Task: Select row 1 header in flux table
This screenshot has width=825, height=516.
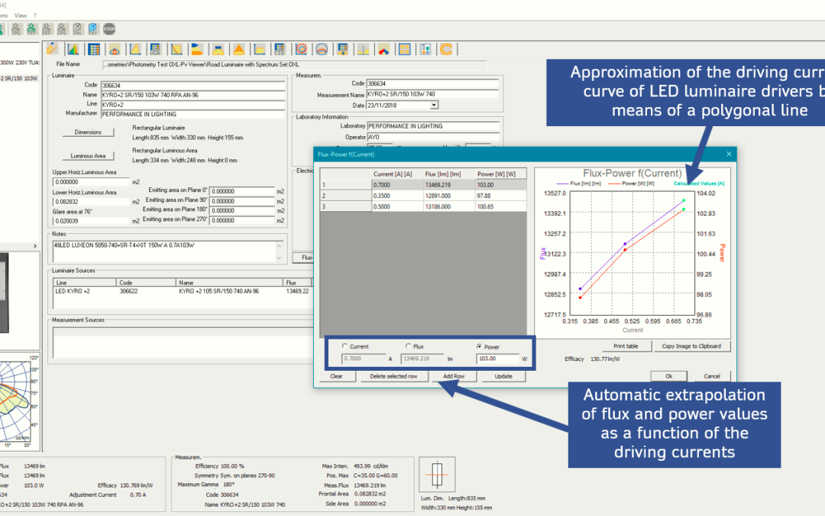Action: (x=345, y=185)
